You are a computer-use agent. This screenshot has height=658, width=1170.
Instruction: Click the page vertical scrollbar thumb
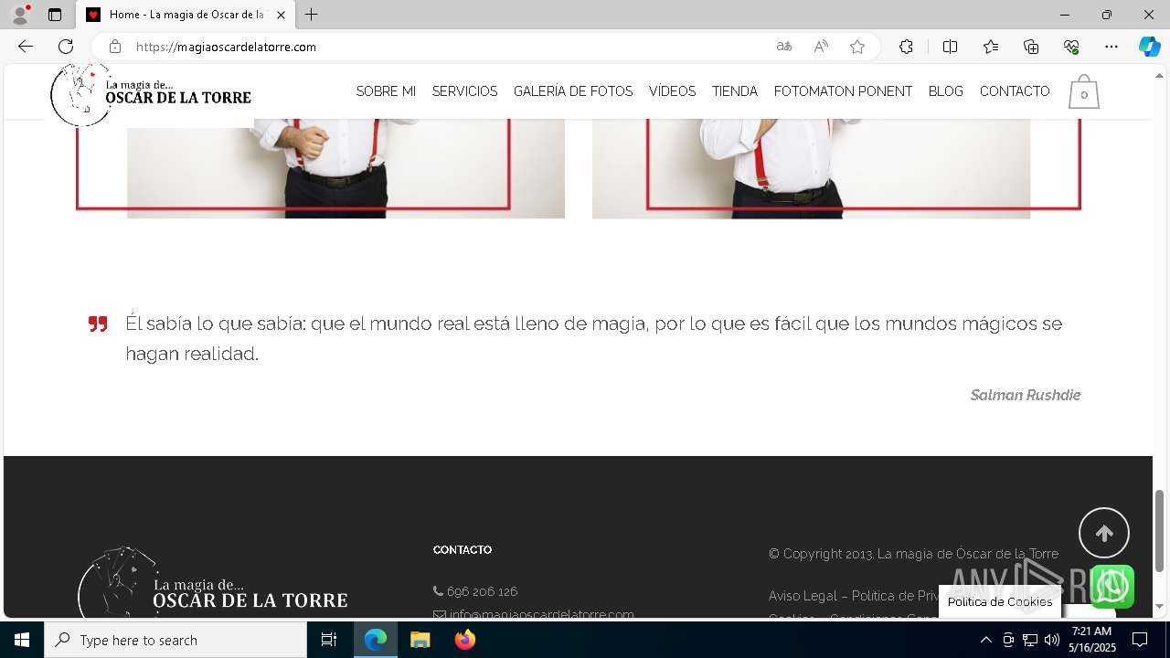[x=1159, y=531]
